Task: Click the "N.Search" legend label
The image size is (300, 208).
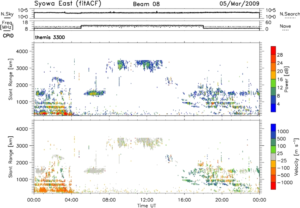Action: point(289,14)
